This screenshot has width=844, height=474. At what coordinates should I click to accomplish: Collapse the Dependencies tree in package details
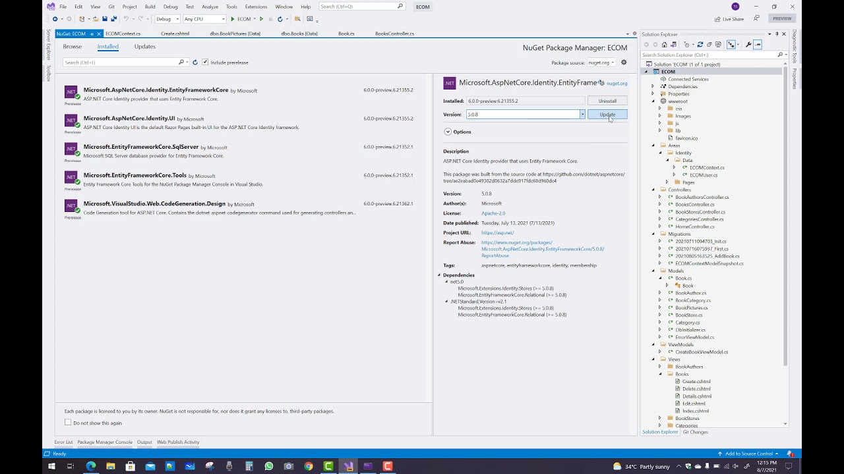(439, 275)
